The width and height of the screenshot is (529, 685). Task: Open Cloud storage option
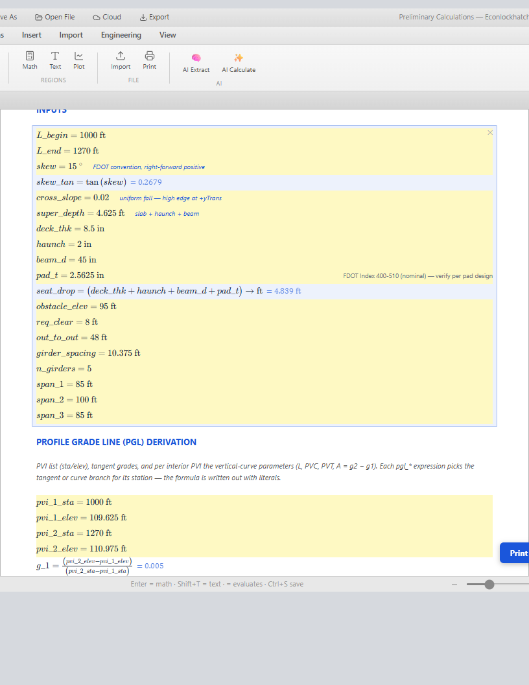coord(107,17)
